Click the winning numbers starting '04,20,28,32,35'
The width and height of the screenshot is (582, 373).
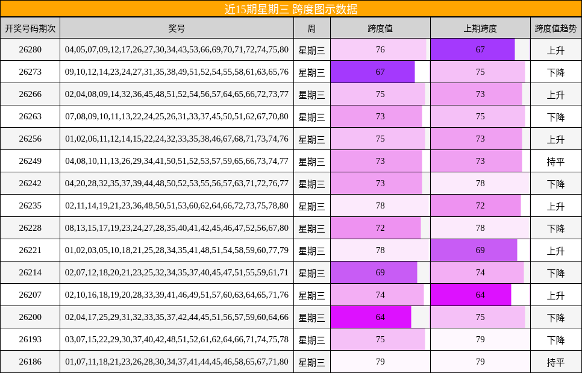pos(177,183)
